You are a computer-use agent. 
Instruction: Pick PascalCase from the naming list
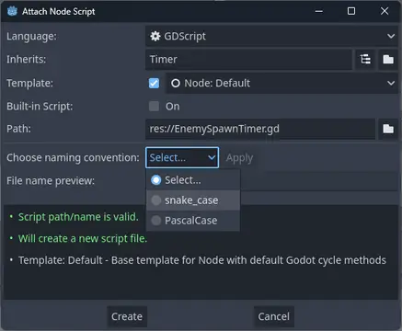(x=193, y=221)
